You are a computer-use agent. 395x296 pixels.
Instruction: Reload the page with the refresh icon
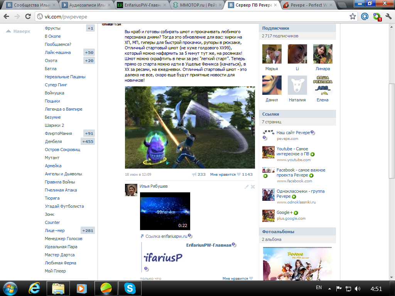28,17
